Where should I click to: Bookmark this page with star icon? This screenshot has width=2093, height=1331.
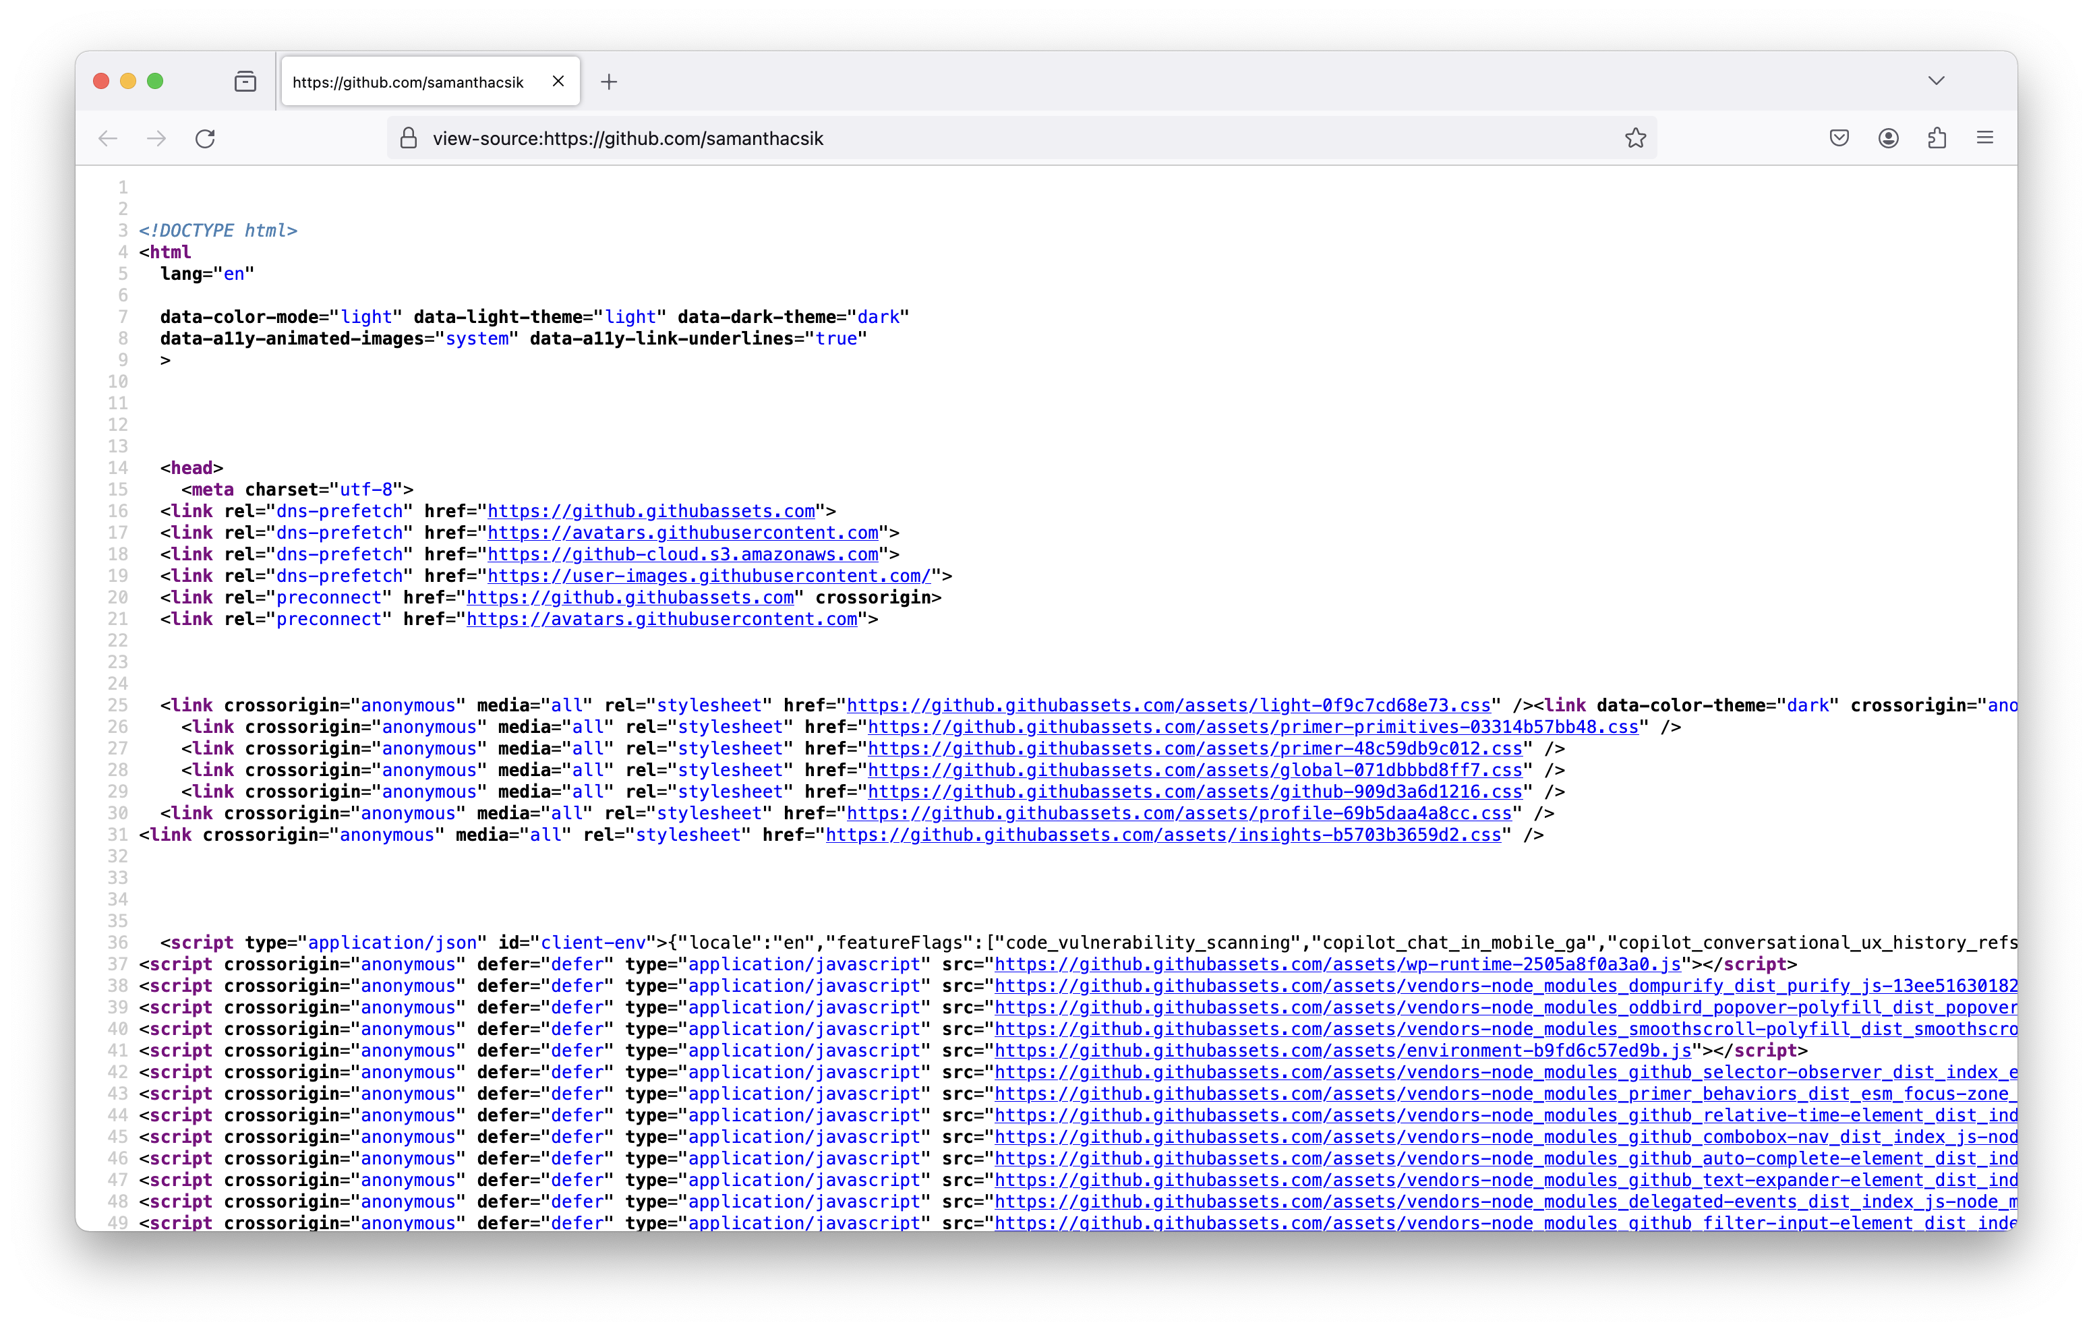[x=1635, y=138]
